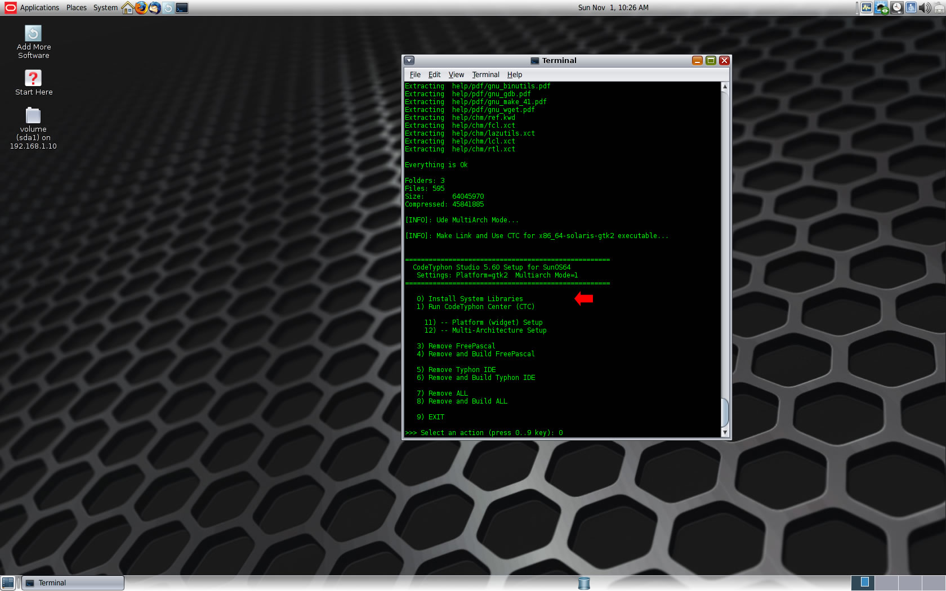Switch to the fourth workspace
The image size is (946, 591).
coord(934,583)
